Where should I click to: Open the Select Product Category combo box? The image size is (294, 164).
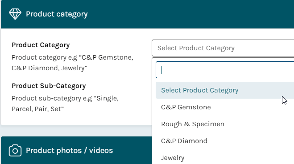[223, 48]
